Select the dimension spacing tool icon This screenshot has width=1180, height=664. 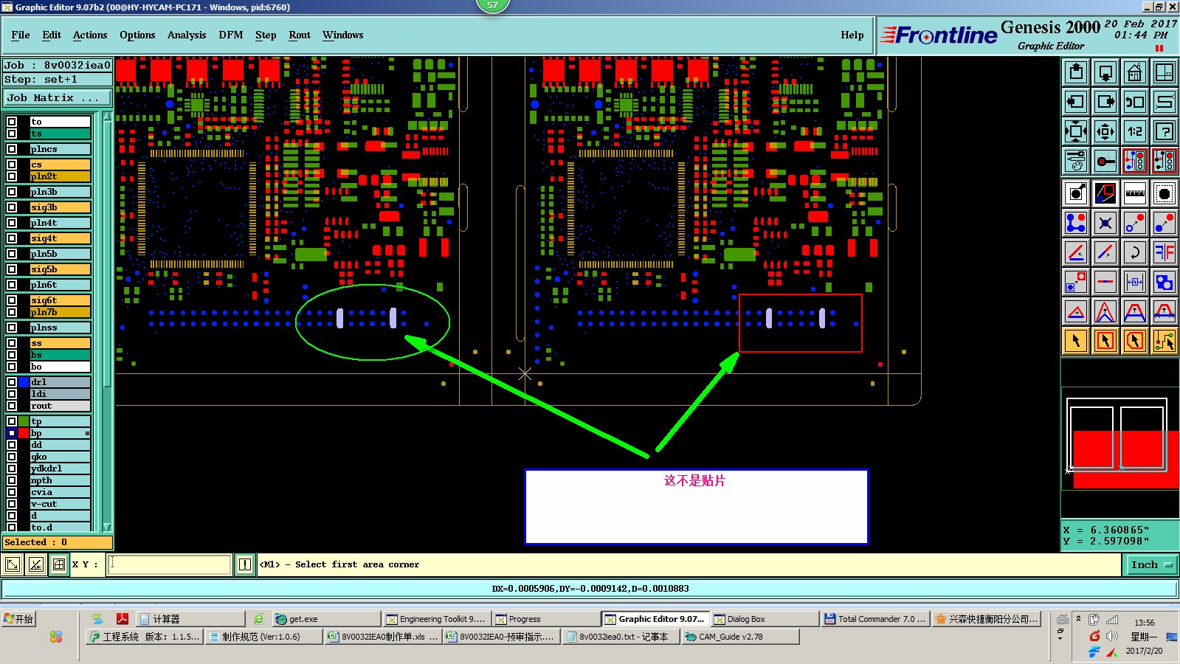point(1135,282)
